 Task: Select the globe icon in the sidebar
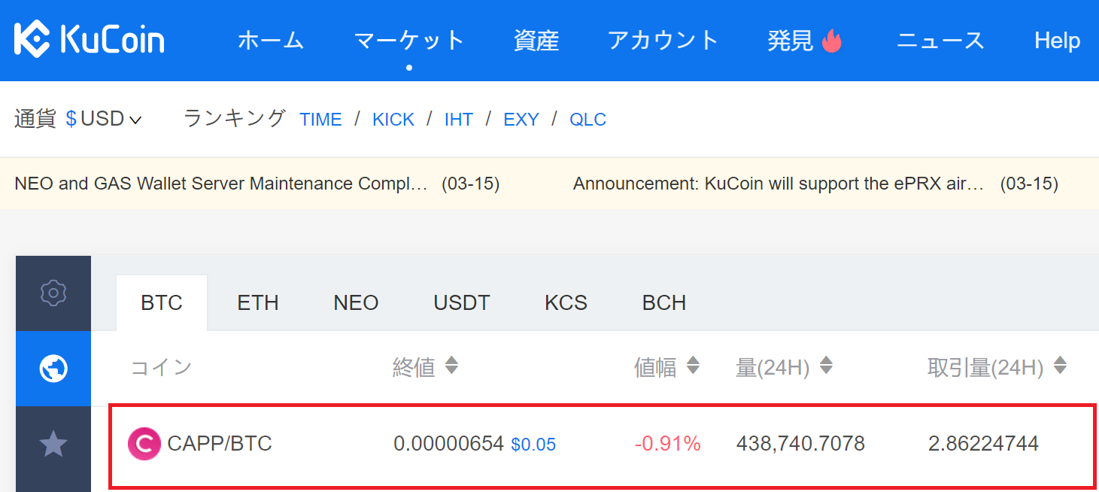(53, 369)
